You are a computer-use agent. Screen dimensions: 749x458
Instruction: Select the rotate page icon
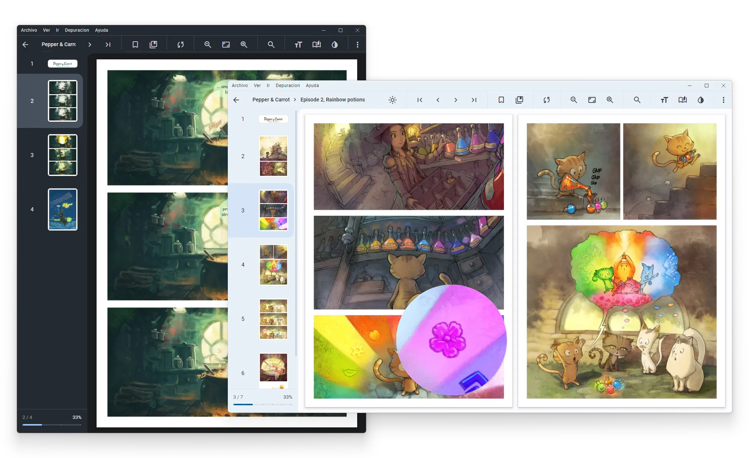coord(546,100)
